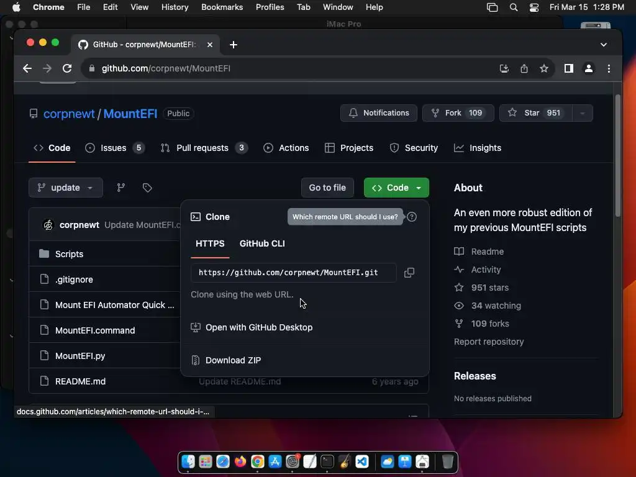Go to the Actions tab
The width and height of the screenshot is (636, 477).
286,148
